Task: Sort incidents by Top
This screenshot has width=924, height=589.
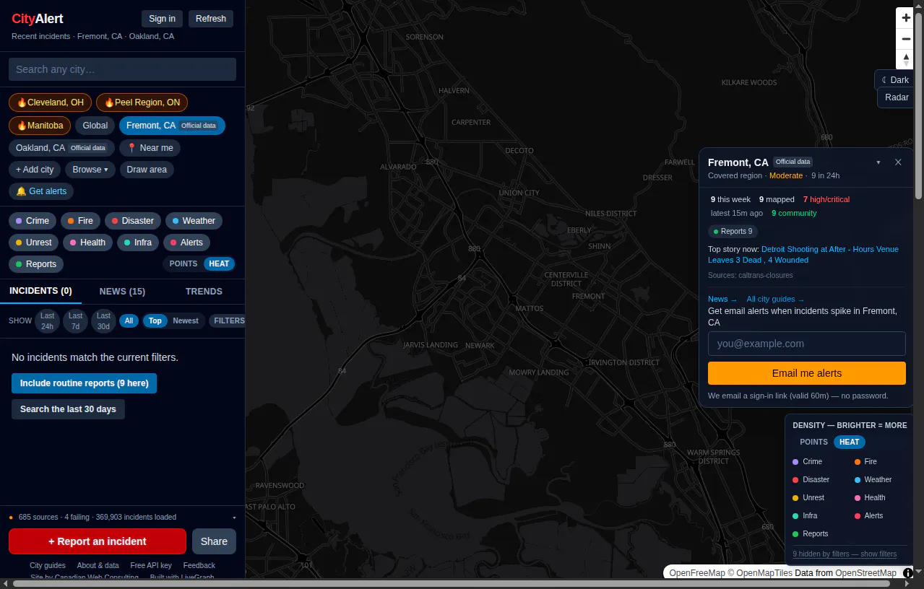Action: (155, 320)
